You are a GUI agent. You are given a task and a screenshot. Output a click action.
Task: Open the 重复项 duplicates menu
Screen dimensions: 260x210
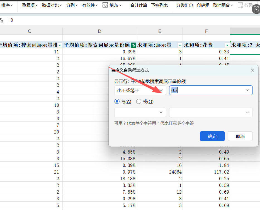30,5
